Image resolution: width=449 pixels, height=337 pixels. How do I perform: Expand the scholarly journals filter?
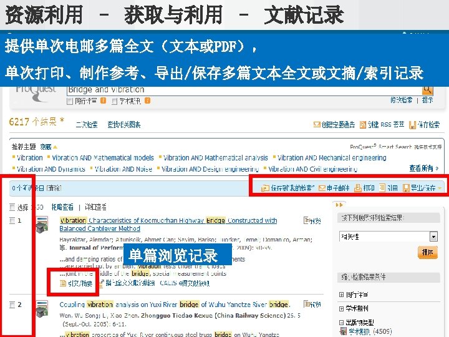point(341,309)
